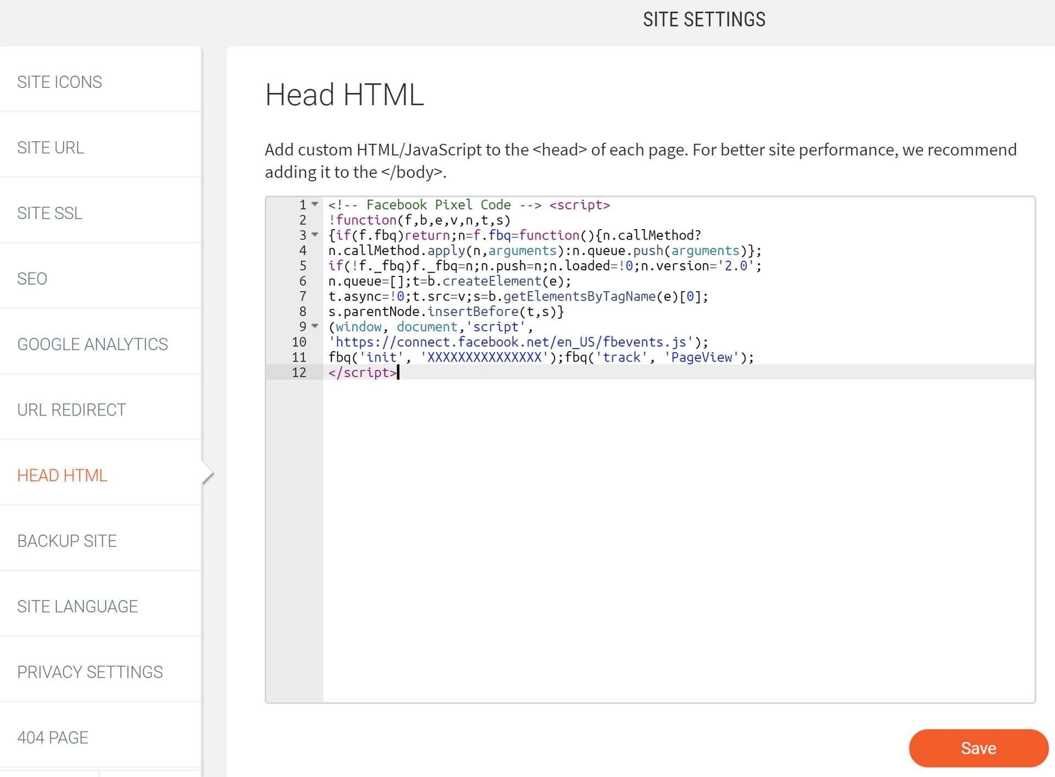This screenshot has height=777, width=1055.
Task: Click the 'Add custom HTML/JavaScript' description text
Action: (x=641, y=160)
